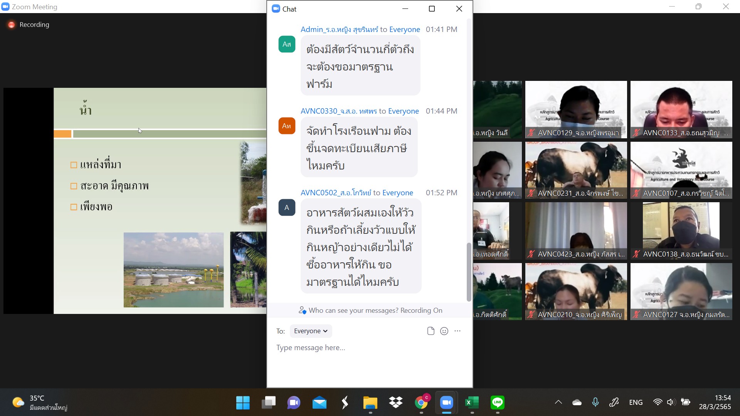Select video tile AVNC0138_ส.อ.ธนวัฒน์

pyautogui.click(x=681, y=231)
